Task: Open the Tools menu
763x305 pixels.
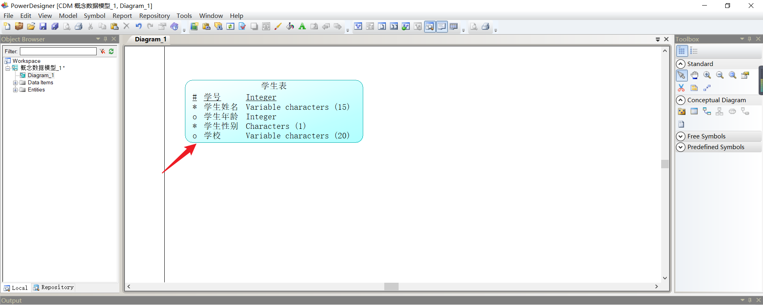Action: [x=184, y=16]
